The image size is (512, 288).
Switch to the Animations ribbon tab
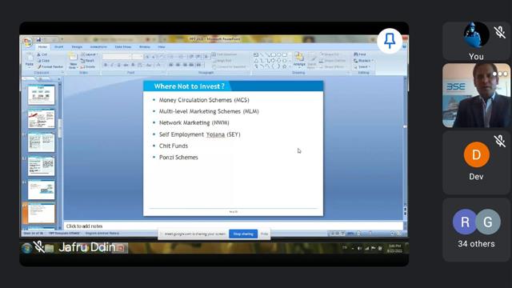coord(98,47)
